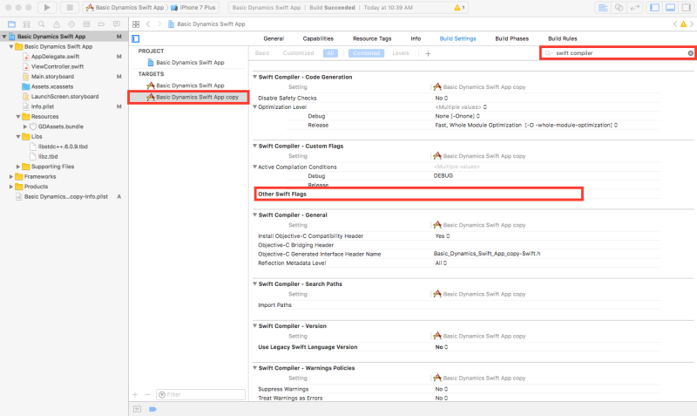Switch to the General tab
This screenshot has height=416, width=697.
[274, 38]
